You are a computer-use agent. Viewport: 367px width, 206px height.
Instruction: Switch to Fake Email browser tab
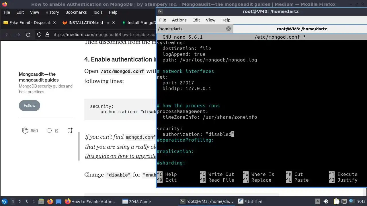29,23
